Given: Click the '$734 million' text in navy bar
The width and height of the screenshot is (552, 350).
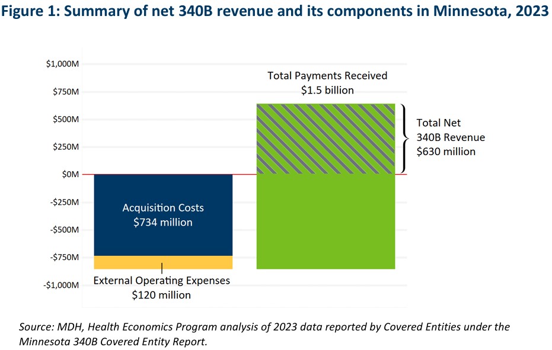Looking at the screenshot, I should 163,223.
